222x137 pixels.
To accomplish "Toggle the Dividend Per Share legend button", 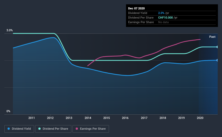I will [53, 129].
